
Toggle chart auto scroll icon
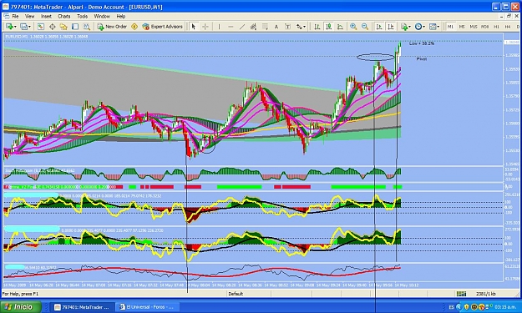click(x=379, y=27)
